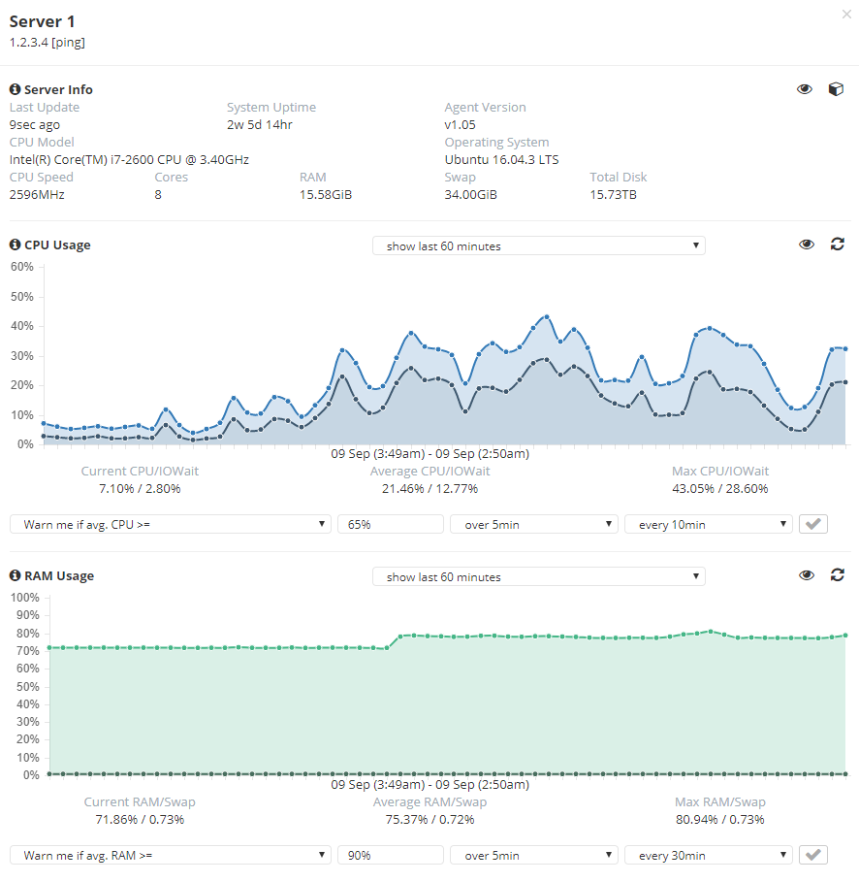The width and height of the screenshot is (859, 882).
Task: Click the RAM value '15.58GiB'
Action: click(x=326, y=195)
